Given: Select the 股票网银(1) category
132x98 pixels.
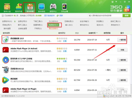Looking at the screenshot, I should [x=38, y=25].
